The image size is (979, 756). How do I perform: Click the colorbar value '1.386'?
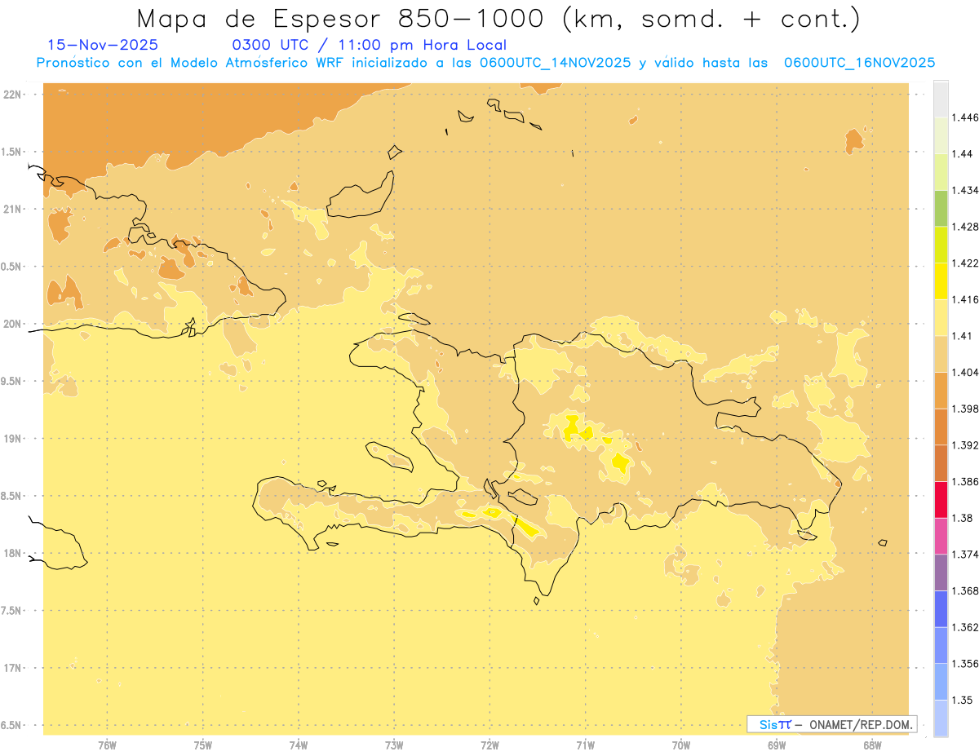tap(966, 481)
